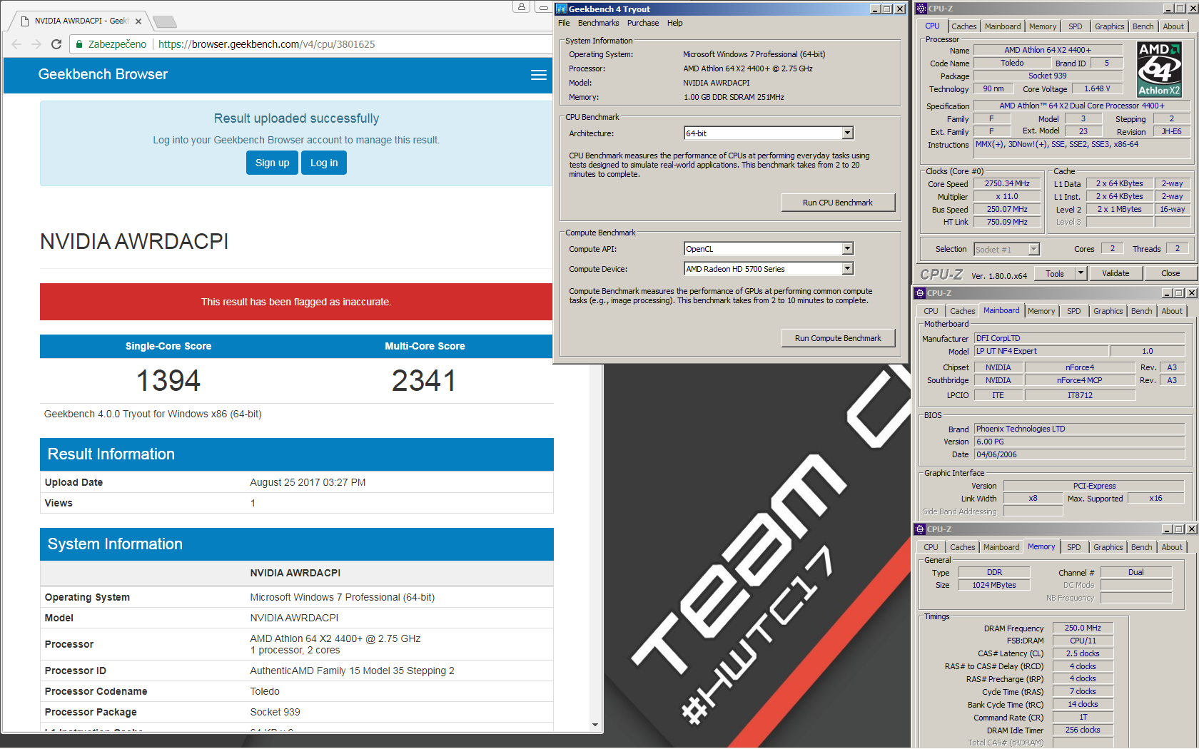This screenshot has width=1199, height=749.
Task: Click the Core Voltage value 1.648 V
Action: 1097,89
